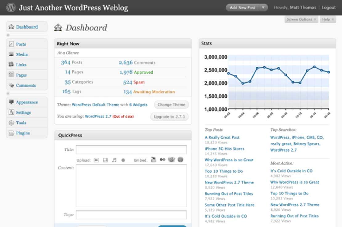Click the 6 Widgets link
The width and height of the screenshot is (342, 227).
coord(138,105)
